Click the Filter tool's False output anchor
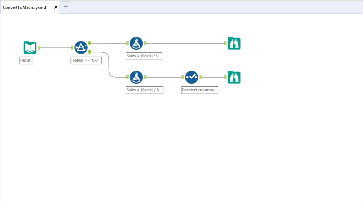 tap(90, 52)
